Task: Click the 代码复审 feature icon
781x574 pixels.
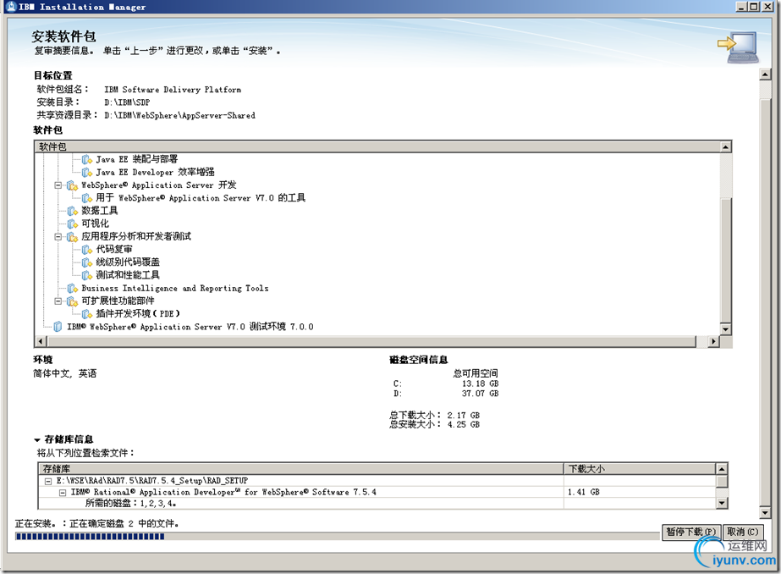Action: click(86, 249)
